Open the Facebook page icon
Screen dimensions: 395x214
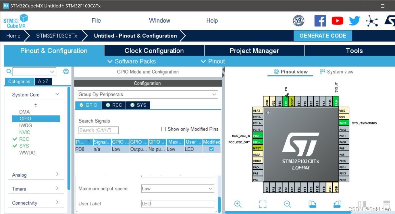click(x=320, y=21)
